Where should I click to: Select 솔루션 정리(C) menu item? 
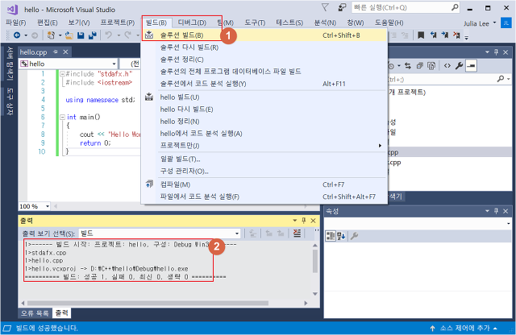coord(264,60)
